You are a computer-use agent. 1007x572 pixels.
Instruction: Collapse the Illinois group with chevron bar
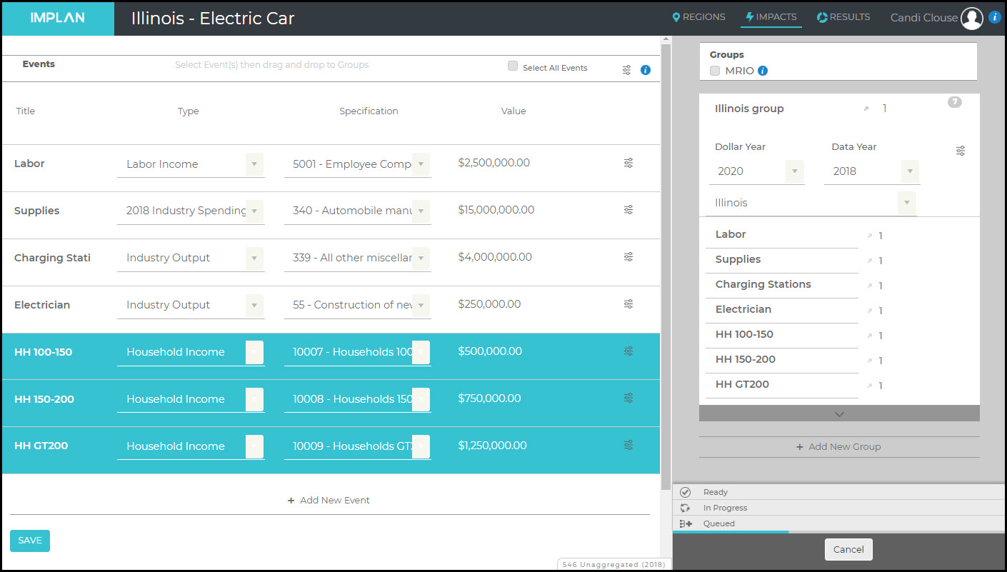tap(839, 413)
